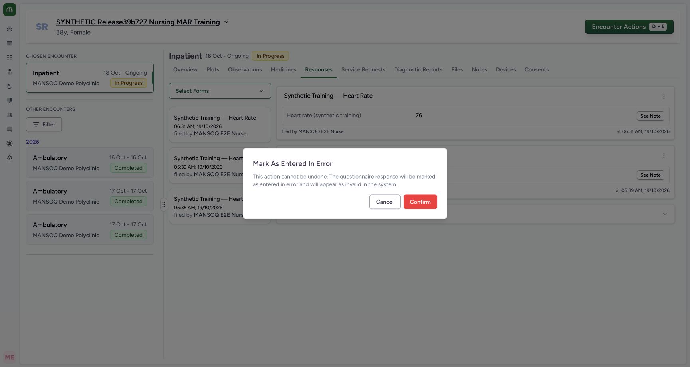Open the people group icon in sidebar

(10, 115)
